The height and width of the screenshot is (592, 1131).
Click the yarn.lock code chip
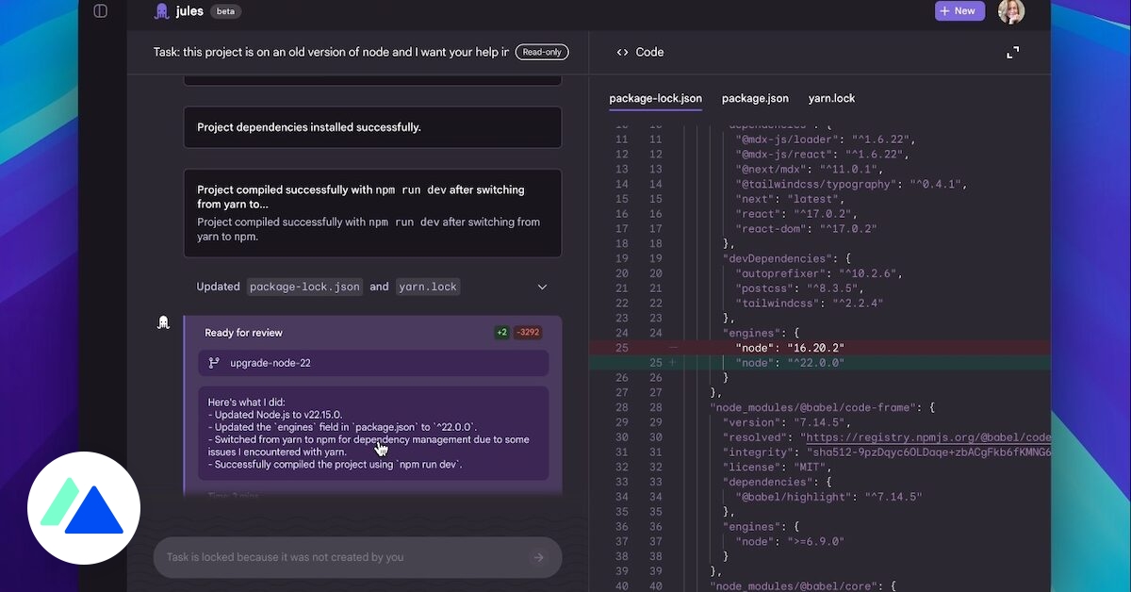tap(428, 287)
